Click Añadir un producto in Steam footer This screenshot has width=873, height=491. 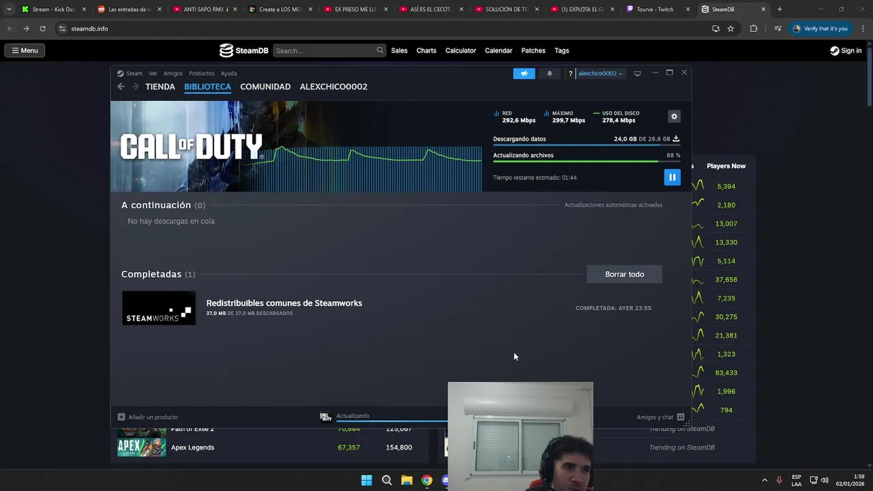point(148,417)
